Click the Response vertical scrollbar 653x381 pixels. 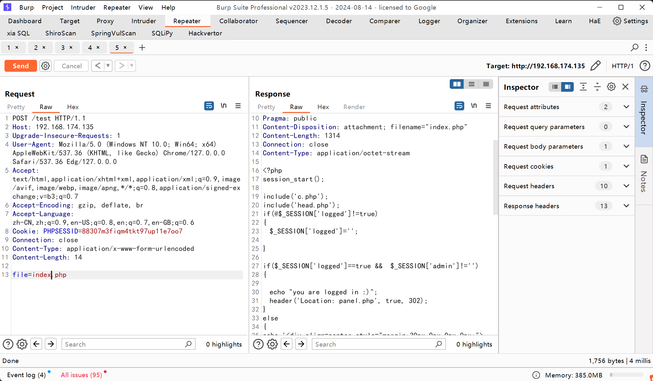[495, 177]
